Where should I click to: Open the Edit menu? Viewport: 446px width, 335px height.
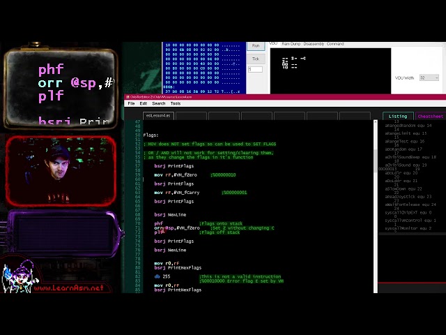point(144,103)
